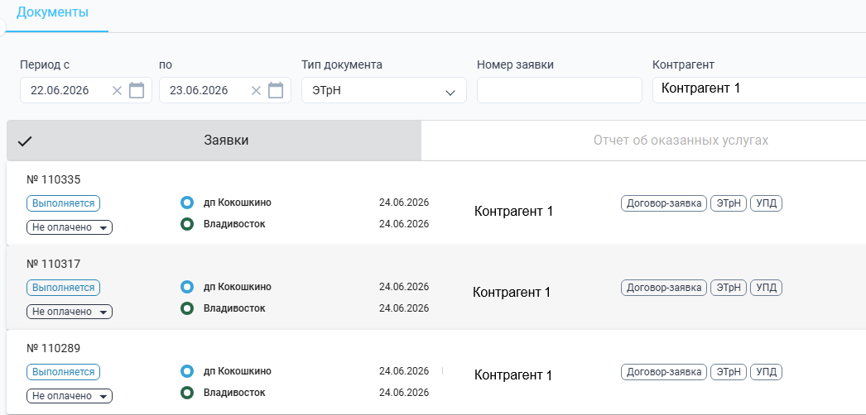Click the checkmark icon beside Заявки
This screenshot has width=866, height=415.
coord(25,141)
